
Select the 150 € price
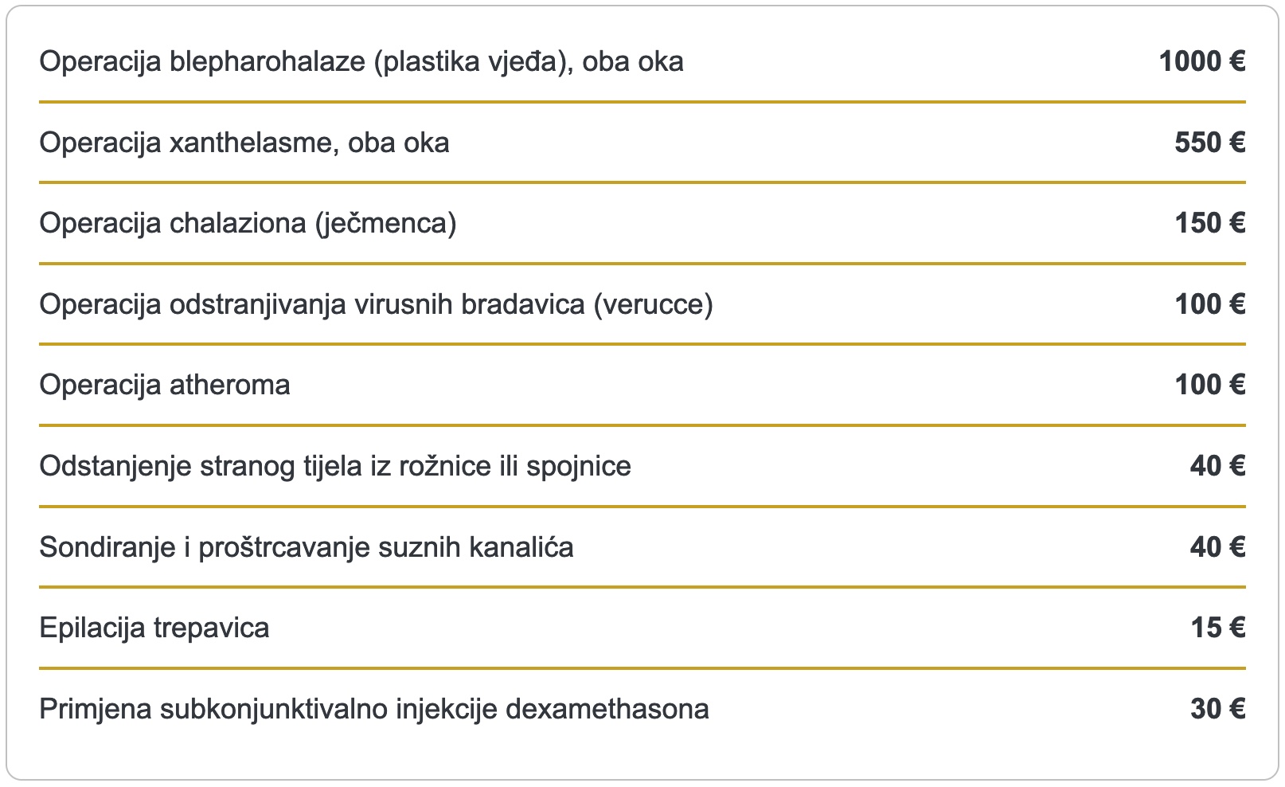click(x=1209, y=224)
